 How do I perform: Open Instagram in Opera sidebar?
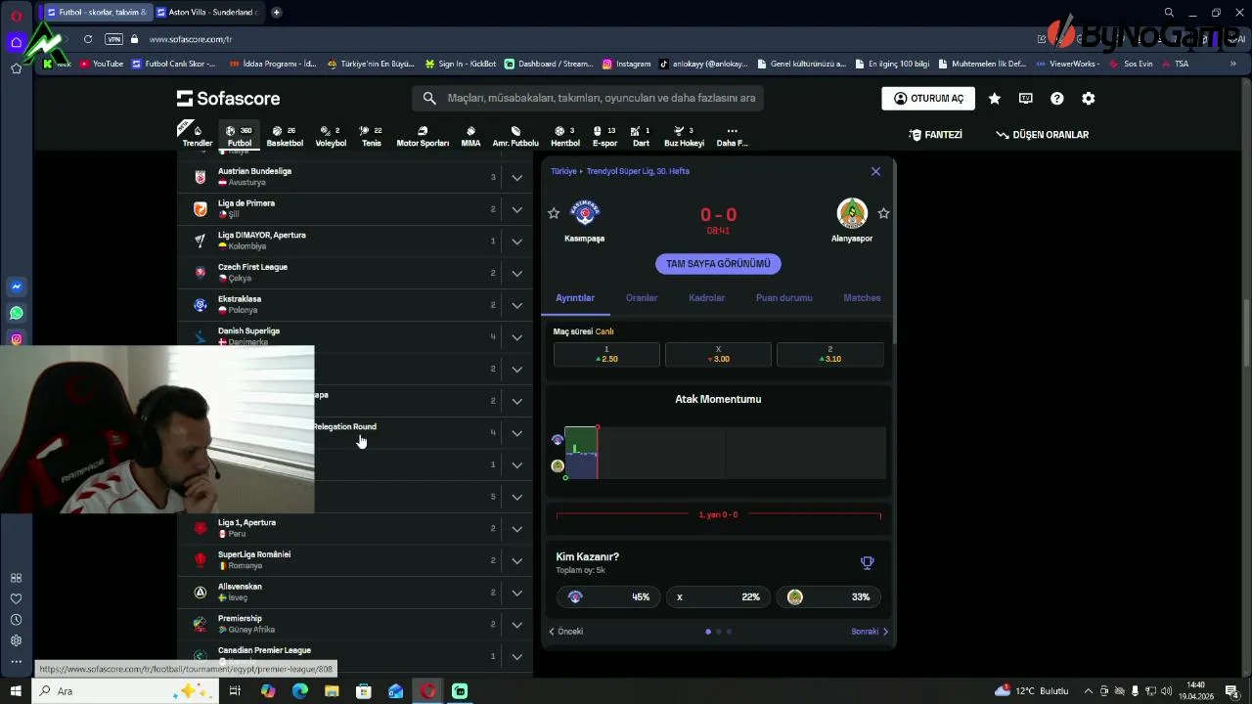17,339
